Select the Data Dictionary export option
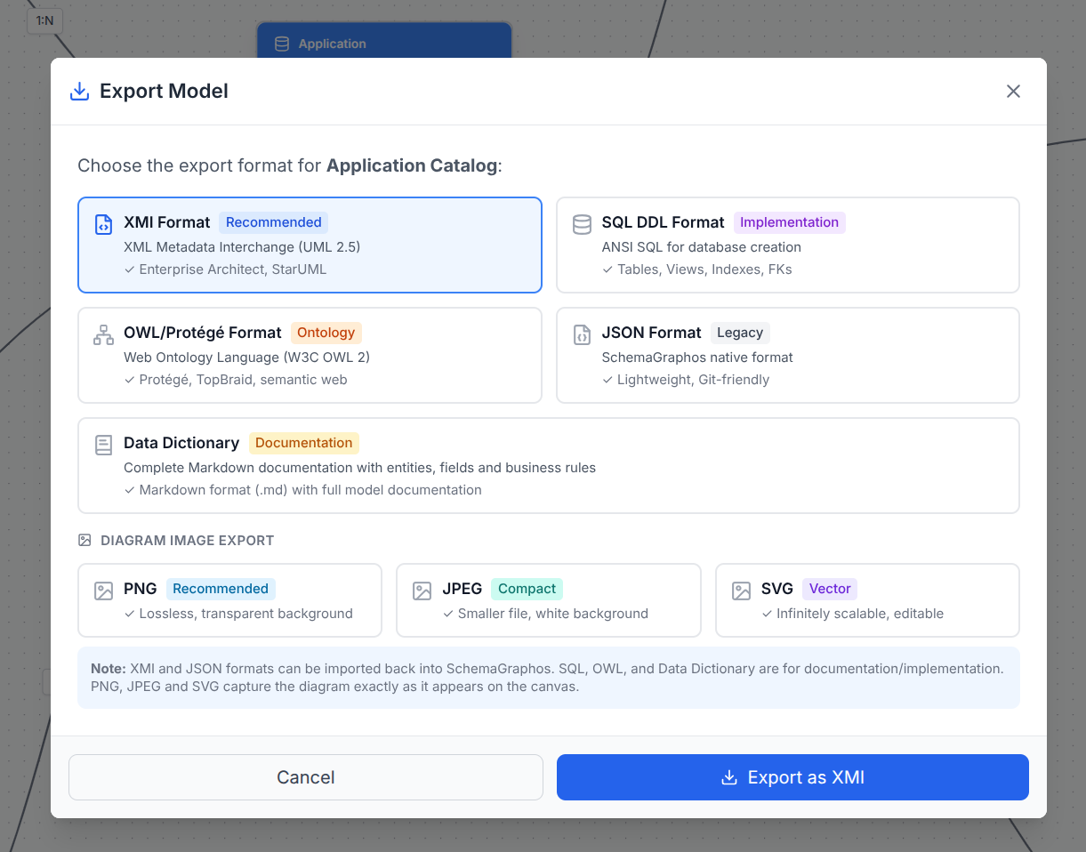The width and height of the screenshot is (1086, 852). [549, 464]
